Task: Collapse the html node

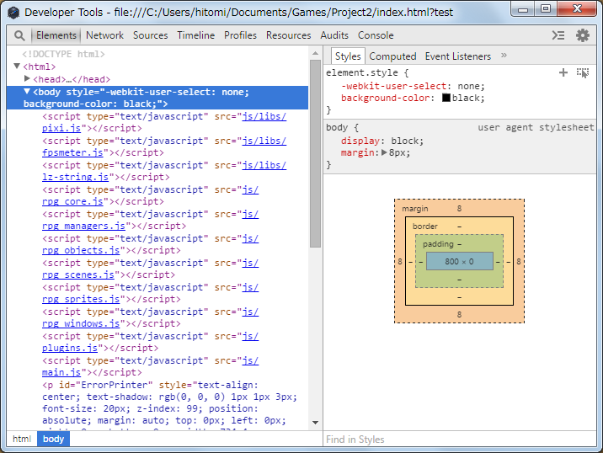Action: coord(17,67)
